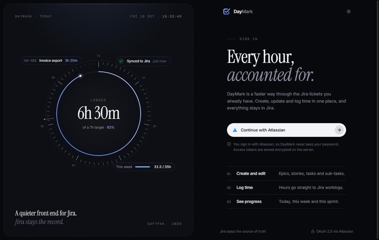Click the DayMark checkmark logo icon
Image resolution: width=379 pixels, height=240 pixels.
(226, 11)
